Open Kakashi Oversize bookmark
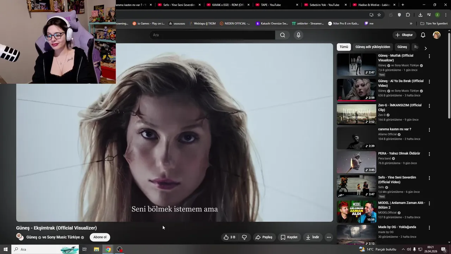Image resolution: width=451 pixels, height=254 pixels. [272, 24]
